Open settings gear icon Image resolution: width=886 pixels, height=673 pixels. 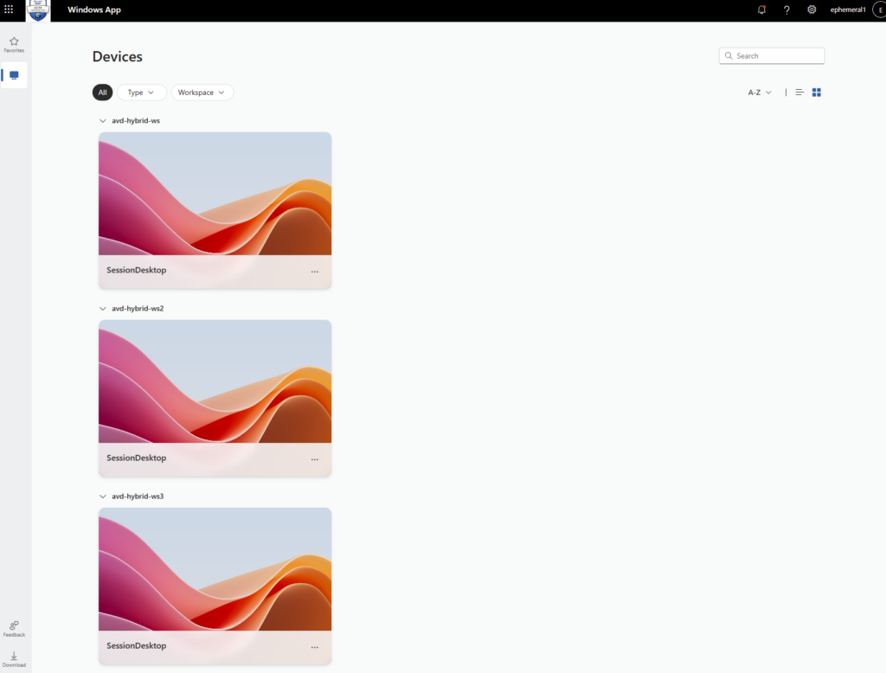[812, 10]
